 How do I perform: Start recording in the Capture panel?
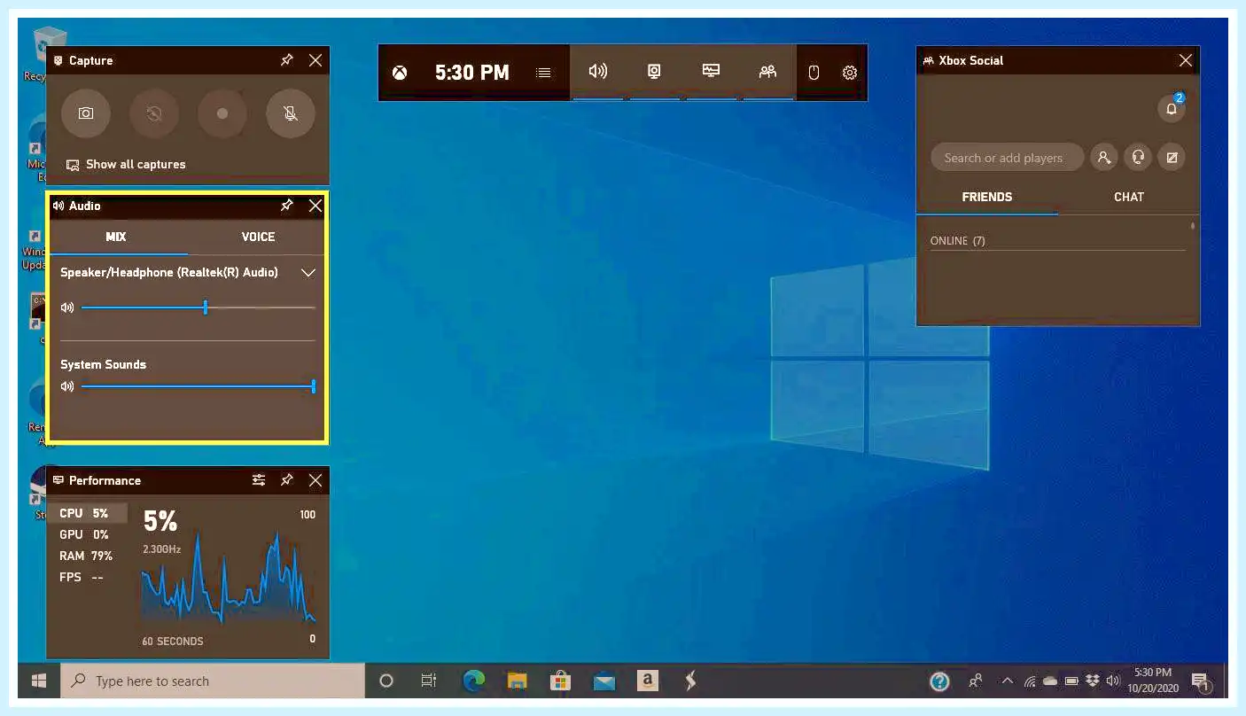[x=222, y=113]
